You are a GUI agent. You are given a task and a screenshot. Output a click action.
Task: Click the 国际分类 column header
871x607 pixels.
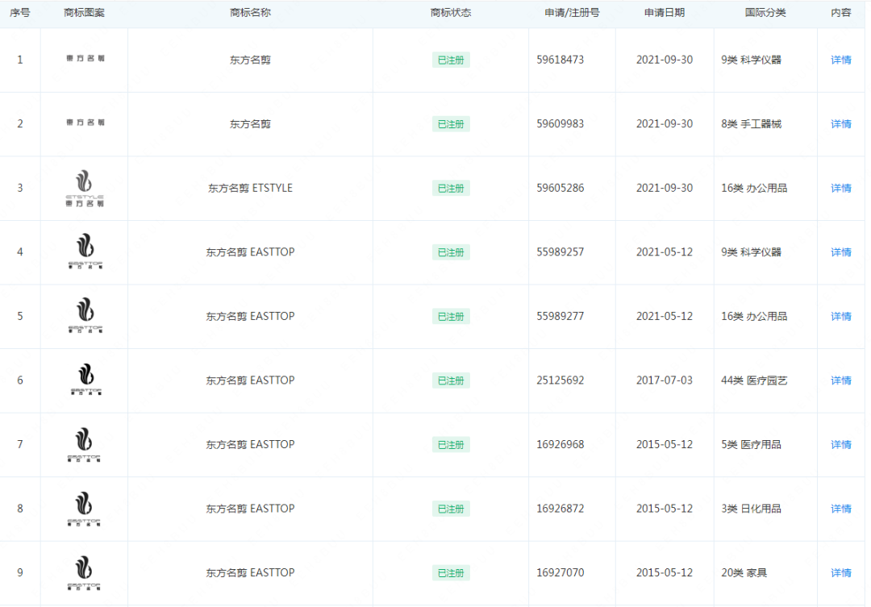765,13
